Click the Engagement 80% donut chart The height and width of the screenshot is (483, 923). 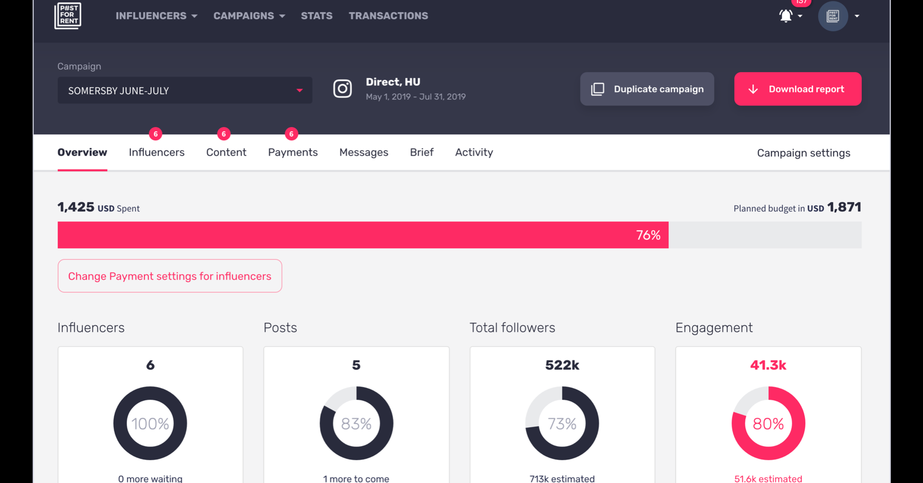pos(768,423)
